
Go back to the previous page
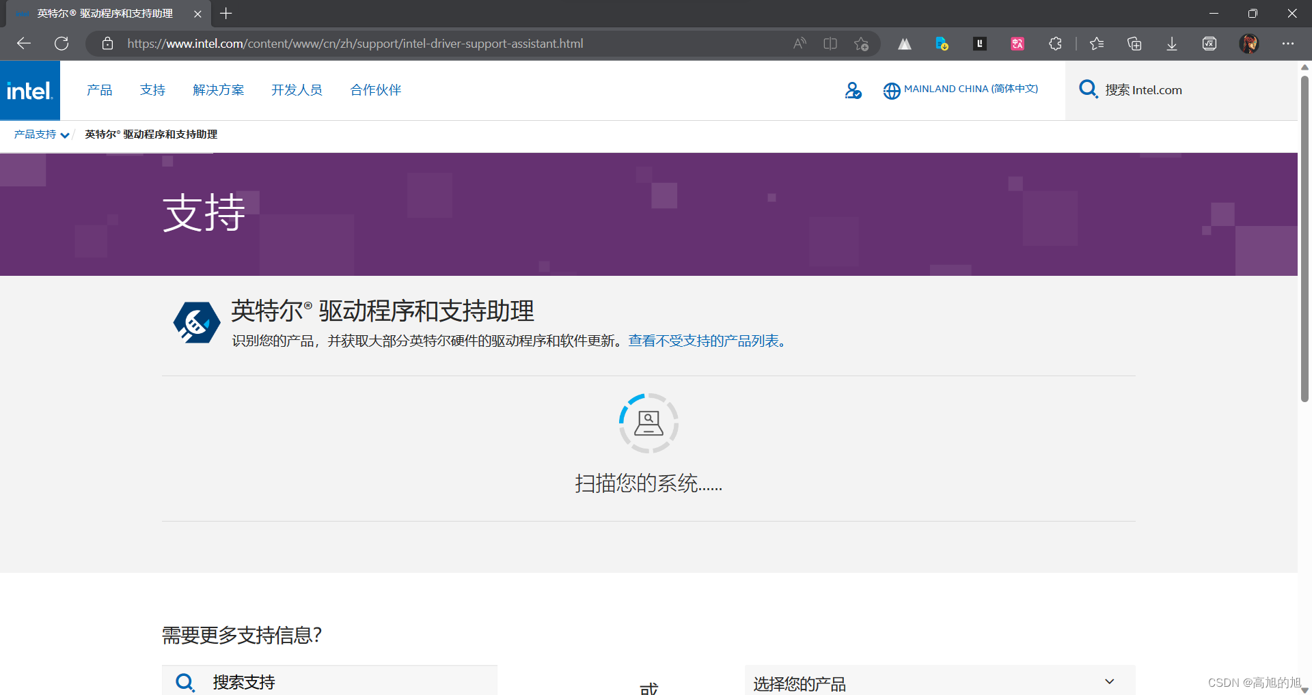tap(24, 44)
